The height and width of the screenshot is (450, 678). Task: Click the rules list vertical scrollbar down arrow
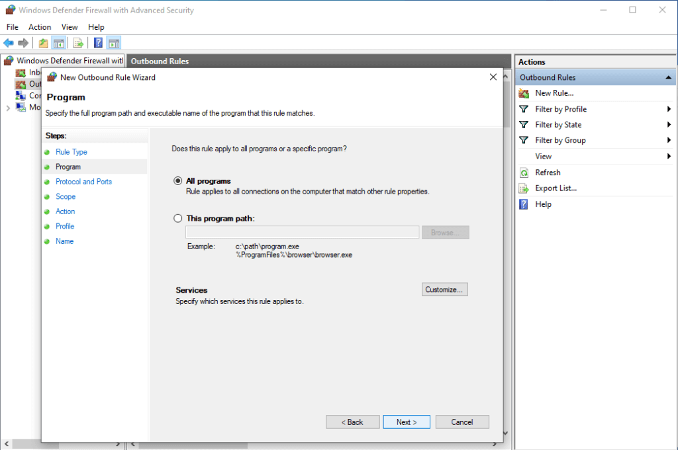tap(505, 433)
